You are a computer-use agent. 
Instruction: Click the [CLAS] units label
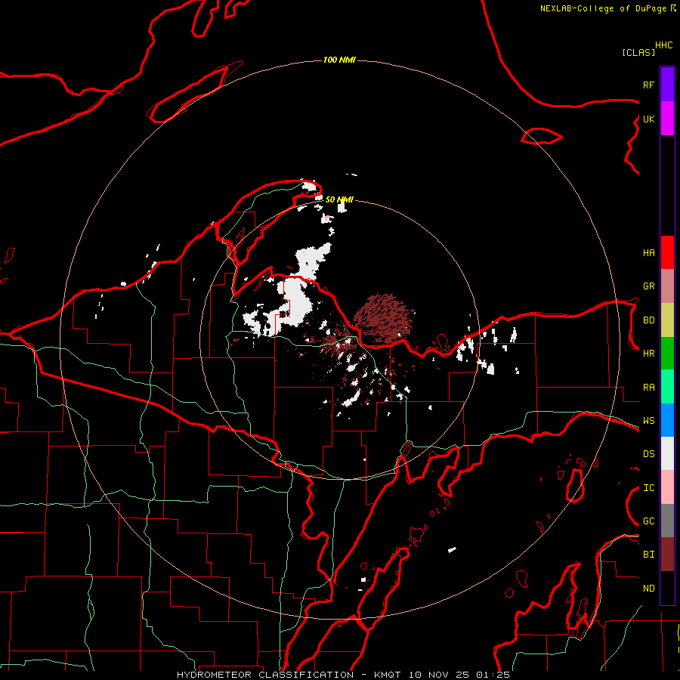pyautogui.click(x=638, y=52)
